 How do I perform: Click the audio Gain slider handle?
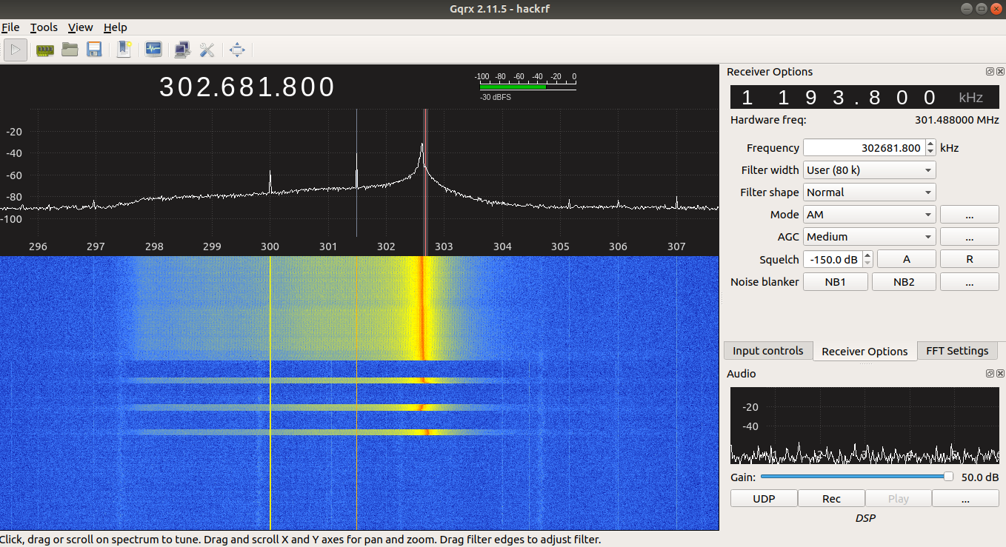pos(948,477)
